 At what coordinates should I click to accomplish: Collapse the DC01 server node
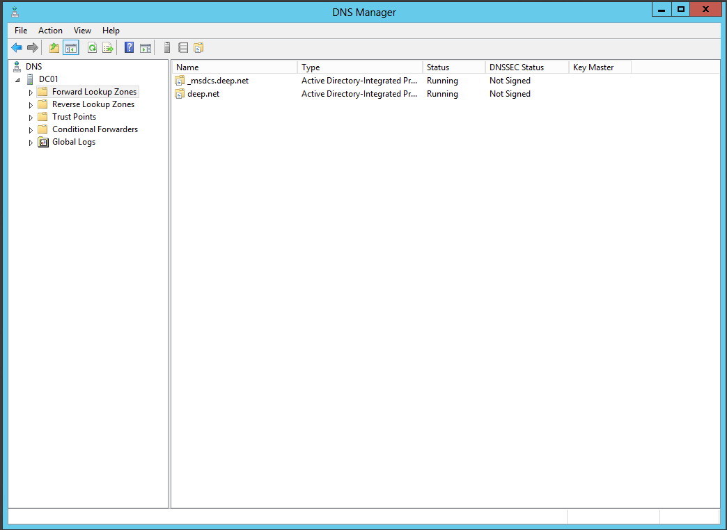17,80
